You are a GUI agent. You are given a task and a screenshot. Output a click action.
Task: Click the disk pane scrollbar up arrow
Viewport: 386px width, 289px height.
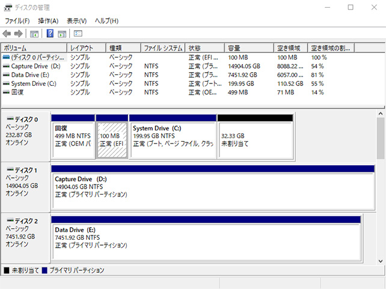pos(381,114)
